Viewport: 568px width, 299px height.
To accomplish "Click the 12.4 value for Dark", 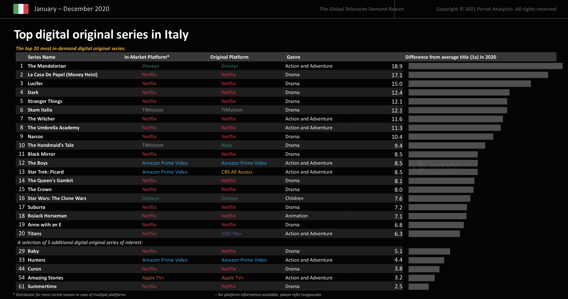I will (x=397, y=93).
